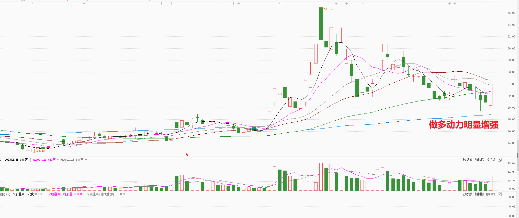Screen dimensions: 519x218
Task: Select the tall green candle at the 36.94 peak
Action: click(x=321, y=23)
